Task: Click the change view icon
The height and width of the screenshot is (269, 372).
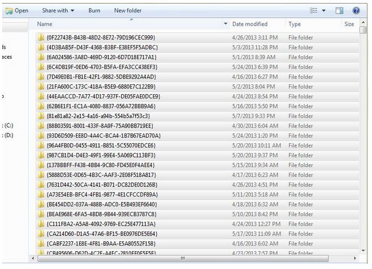Action: [x=314, y=10]
